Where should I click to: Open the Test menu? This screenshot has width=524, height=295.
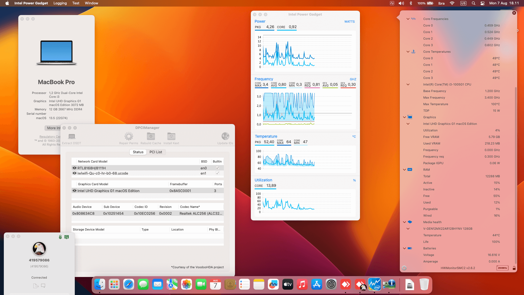coord(76,3)
